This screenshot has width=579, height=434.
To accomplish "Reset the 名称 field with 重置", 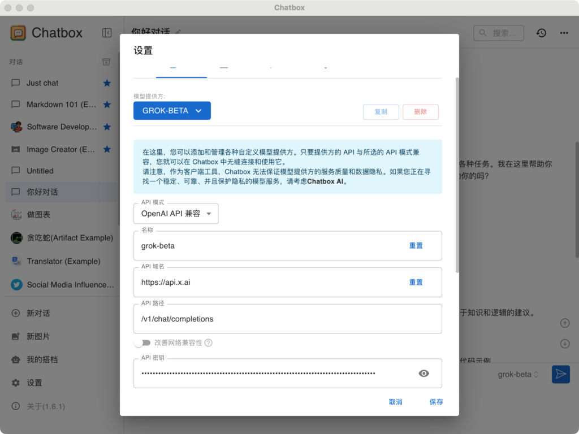I will 416,246.
